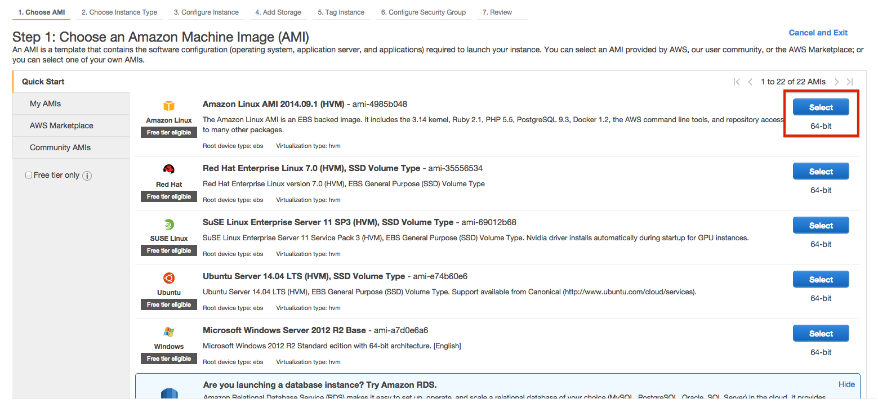This screenshot has height=408, width=878.
Task: Hide the Amazon RDS suggestion banner
Action: pos(846,384)
